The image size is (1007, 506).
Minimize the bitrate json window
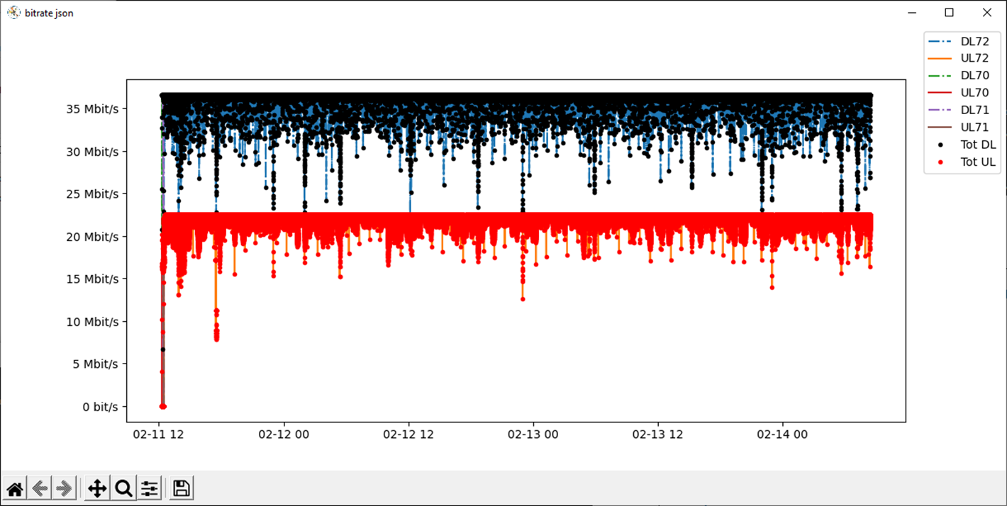coord(911,13)
